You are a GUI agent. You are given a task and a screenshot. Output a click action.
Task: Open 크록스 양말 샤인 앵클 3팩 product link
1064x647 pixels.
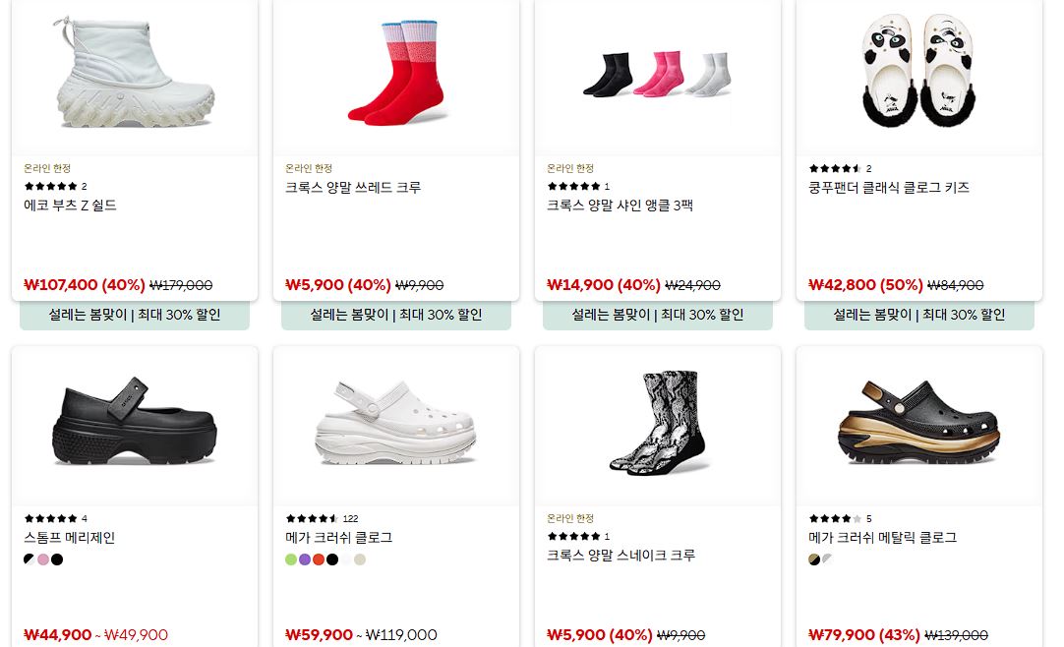[620, 205]
